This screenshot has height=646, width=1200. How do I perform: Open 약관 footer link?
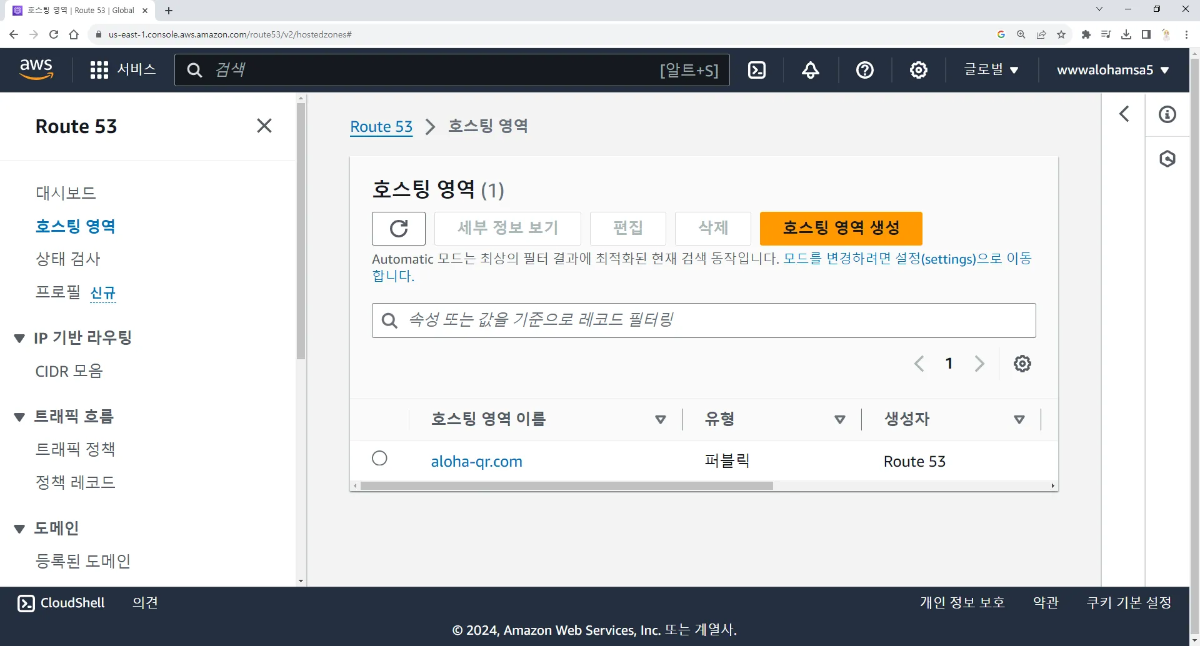(1046, 603)
